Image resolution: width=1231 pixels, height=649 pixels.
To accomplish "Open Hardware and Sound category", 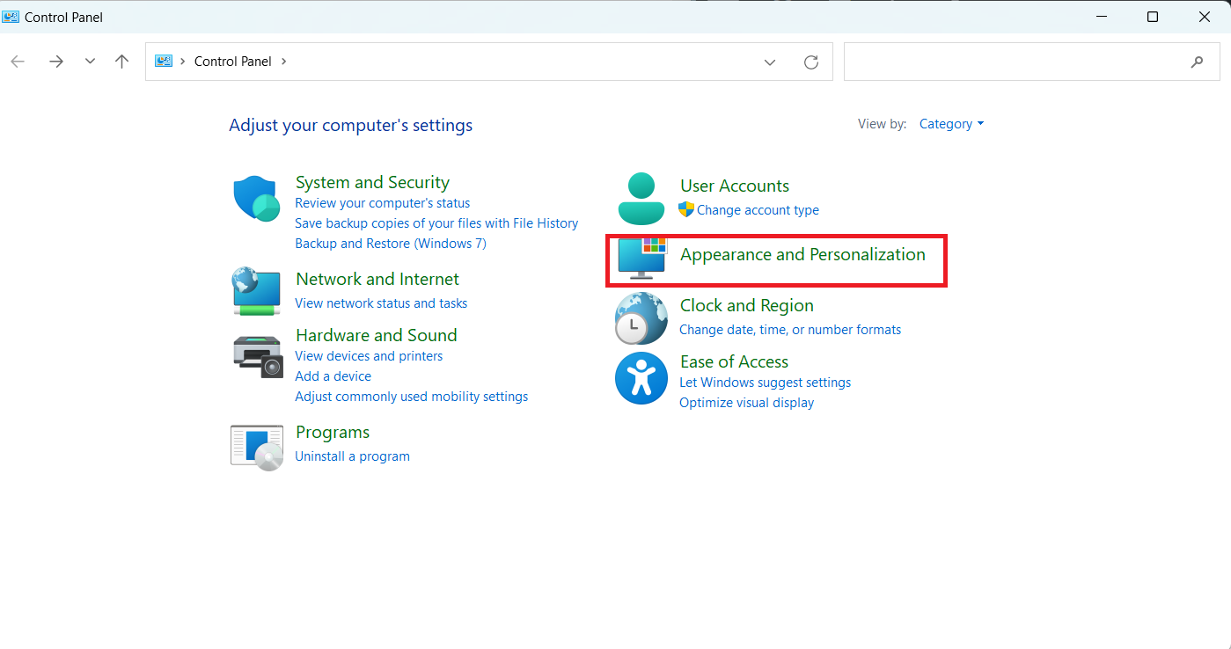I will tap(377, 335).
